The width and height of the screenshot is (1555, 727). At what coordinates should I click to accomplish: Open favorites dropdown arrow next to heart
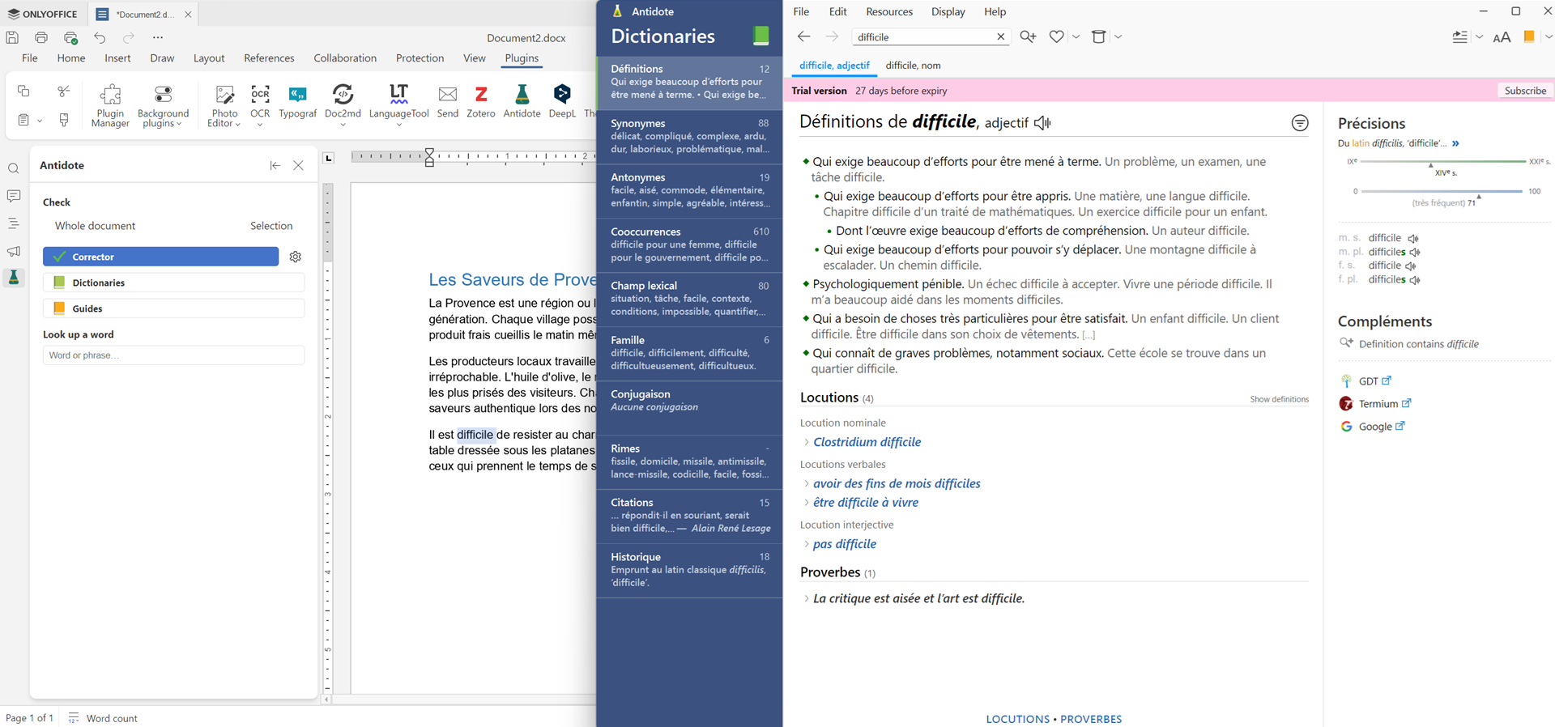click(x=1076, y=36)
